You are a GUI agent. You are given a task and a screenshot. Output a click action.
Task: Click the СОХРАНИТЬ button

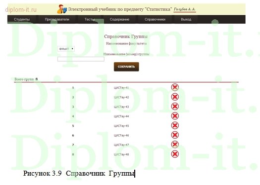pyautogui.click(x=126, y=67)
